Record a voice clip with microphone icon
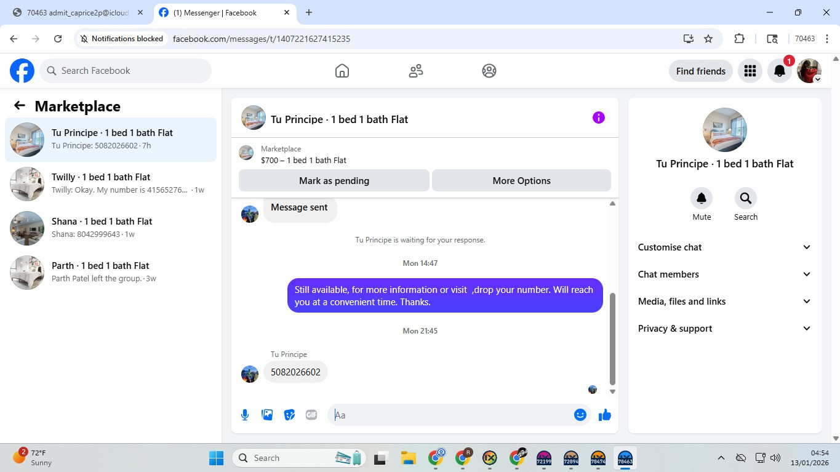This screenshot has height=472, width=840. (245, 415)
